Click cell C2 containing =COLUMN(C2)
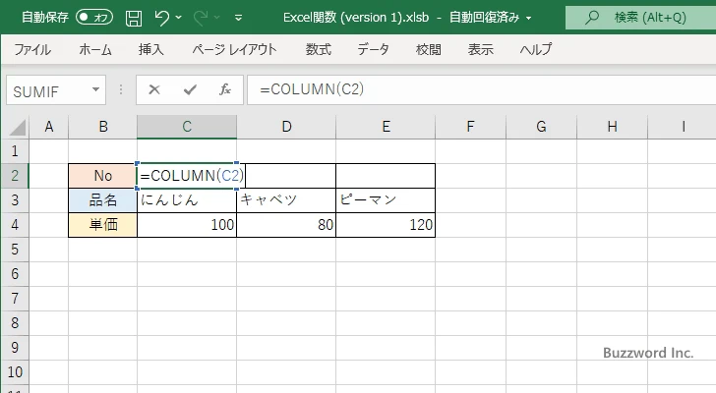This screenshot has height=393, width=716. pyautogui.click(x=187, y=176)
